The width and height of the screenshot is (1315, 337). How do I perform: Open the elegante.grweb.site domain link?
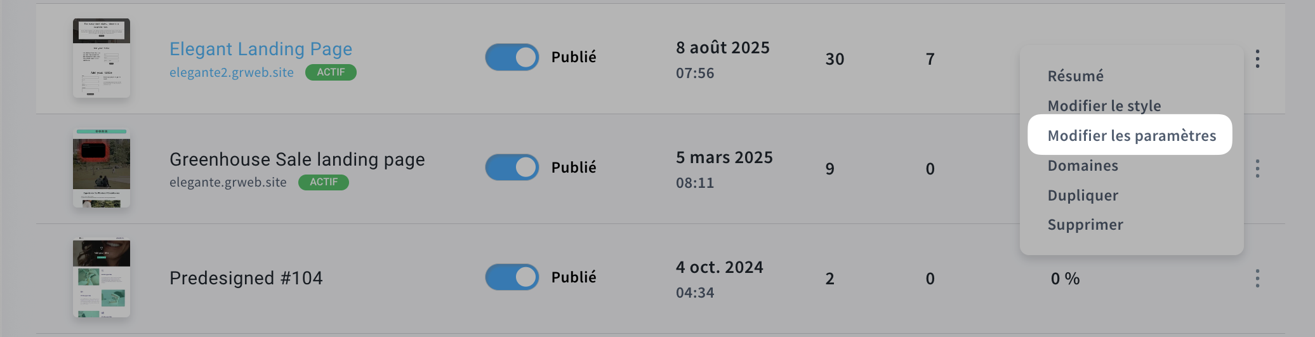coord(227,183)
